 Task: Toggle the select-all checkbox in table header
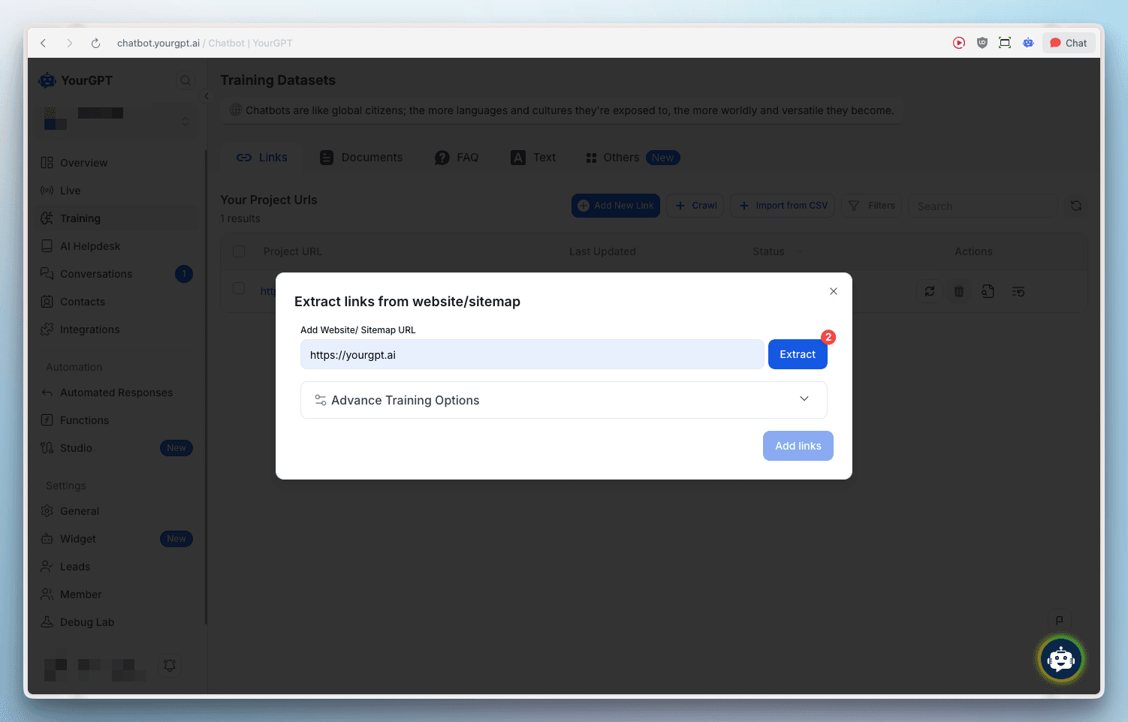pyautogui.click(x=239, y=251)
